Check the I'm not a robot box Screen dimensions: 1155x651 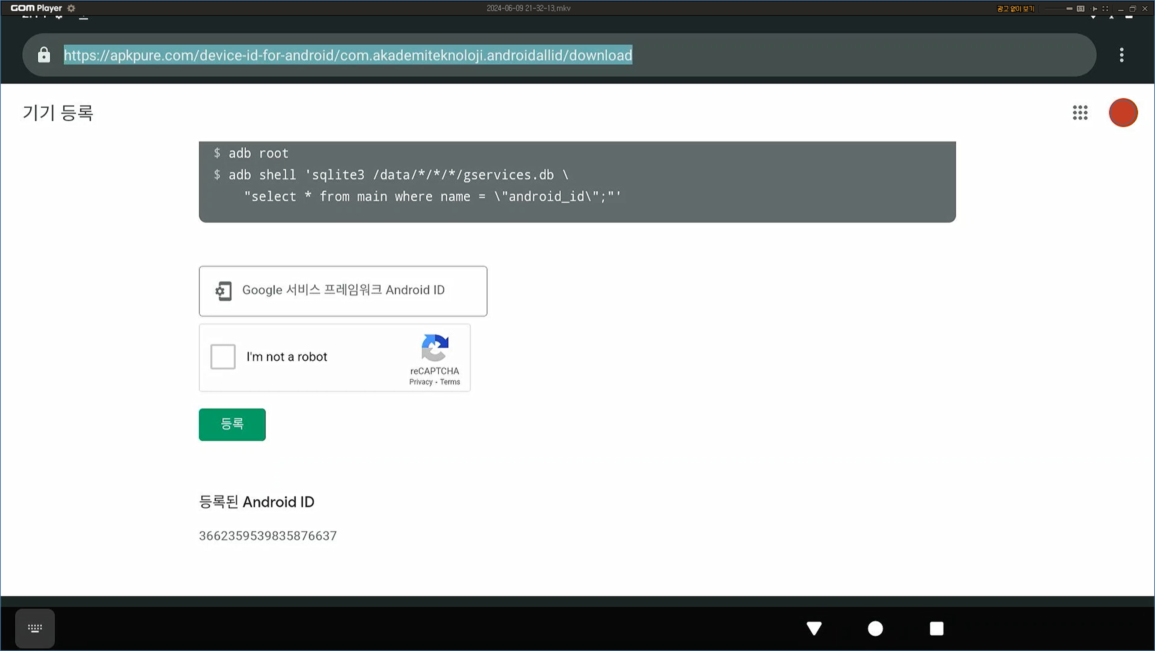coord(223,357)
